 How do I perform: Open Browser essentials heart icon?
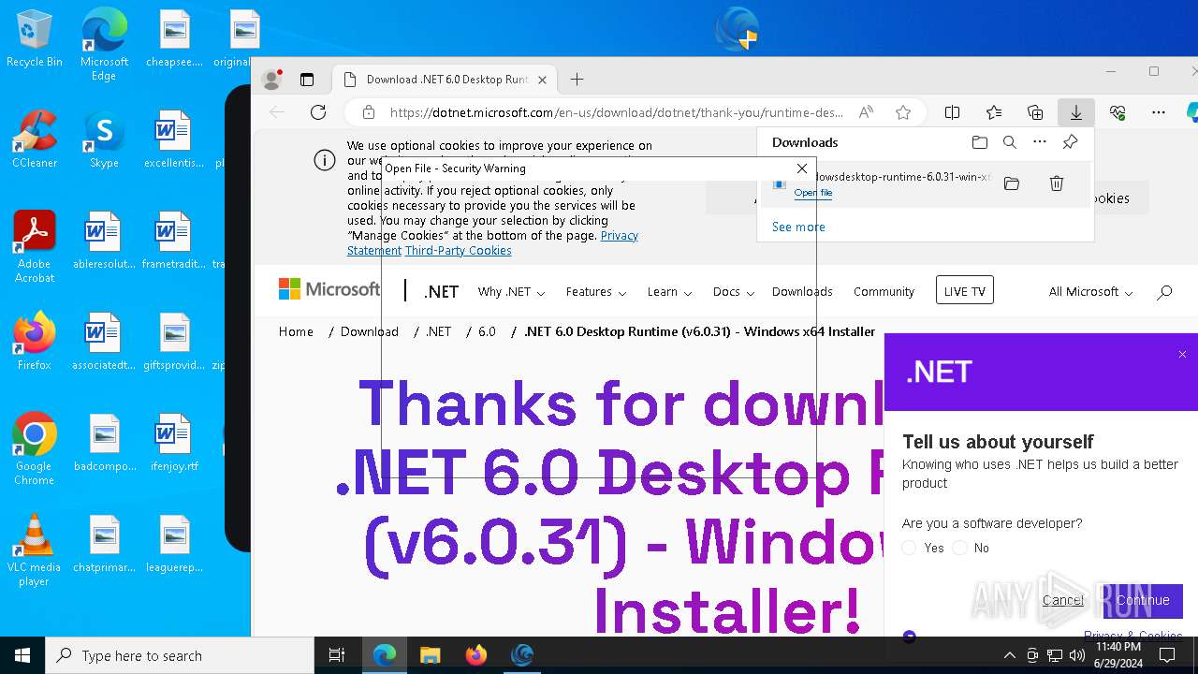tap(1118, 112)
